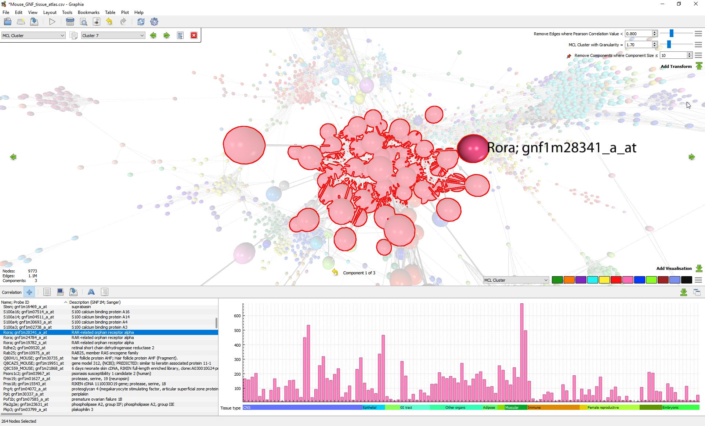Open the Bookmarks menu
Viewport: 705px width, 426px height.
coord(88,12)
